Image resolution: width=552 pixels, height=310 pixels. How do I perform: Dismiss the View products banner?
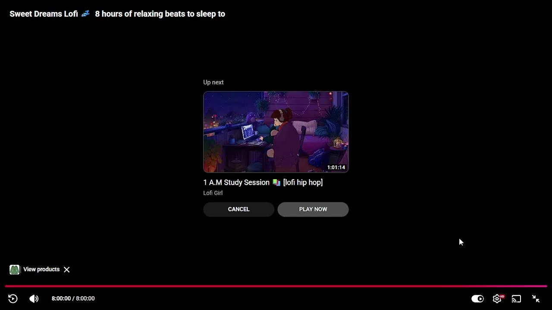click(x=67, y=270)
